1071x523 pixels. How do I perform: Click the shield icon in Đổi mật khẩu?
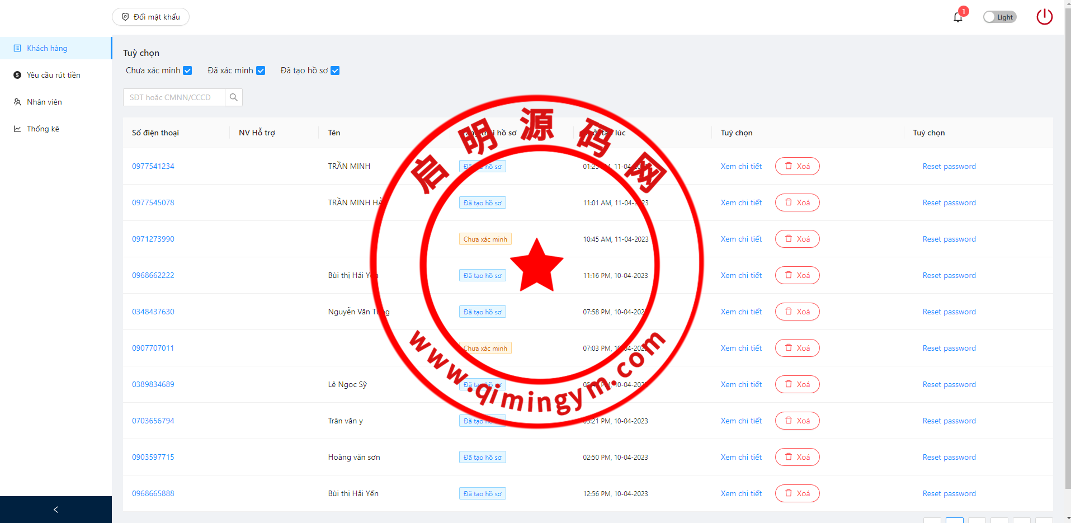[x=125, y=17]
